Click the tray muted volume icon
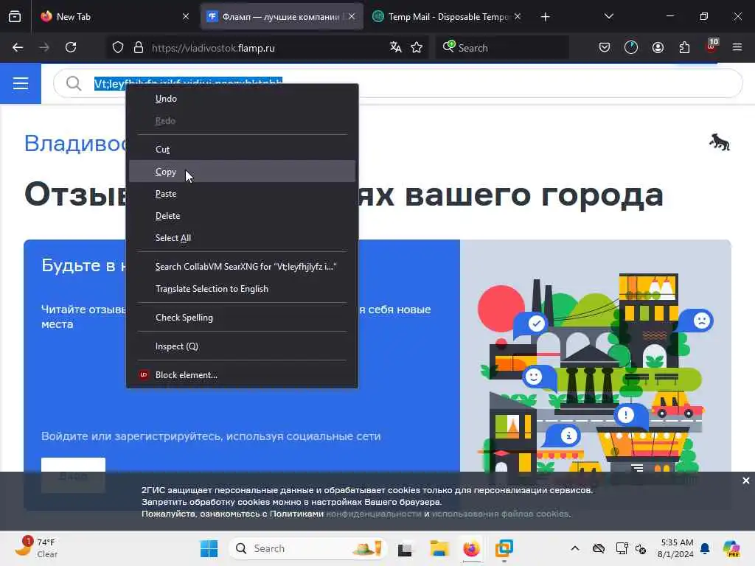 coord(641,548)
